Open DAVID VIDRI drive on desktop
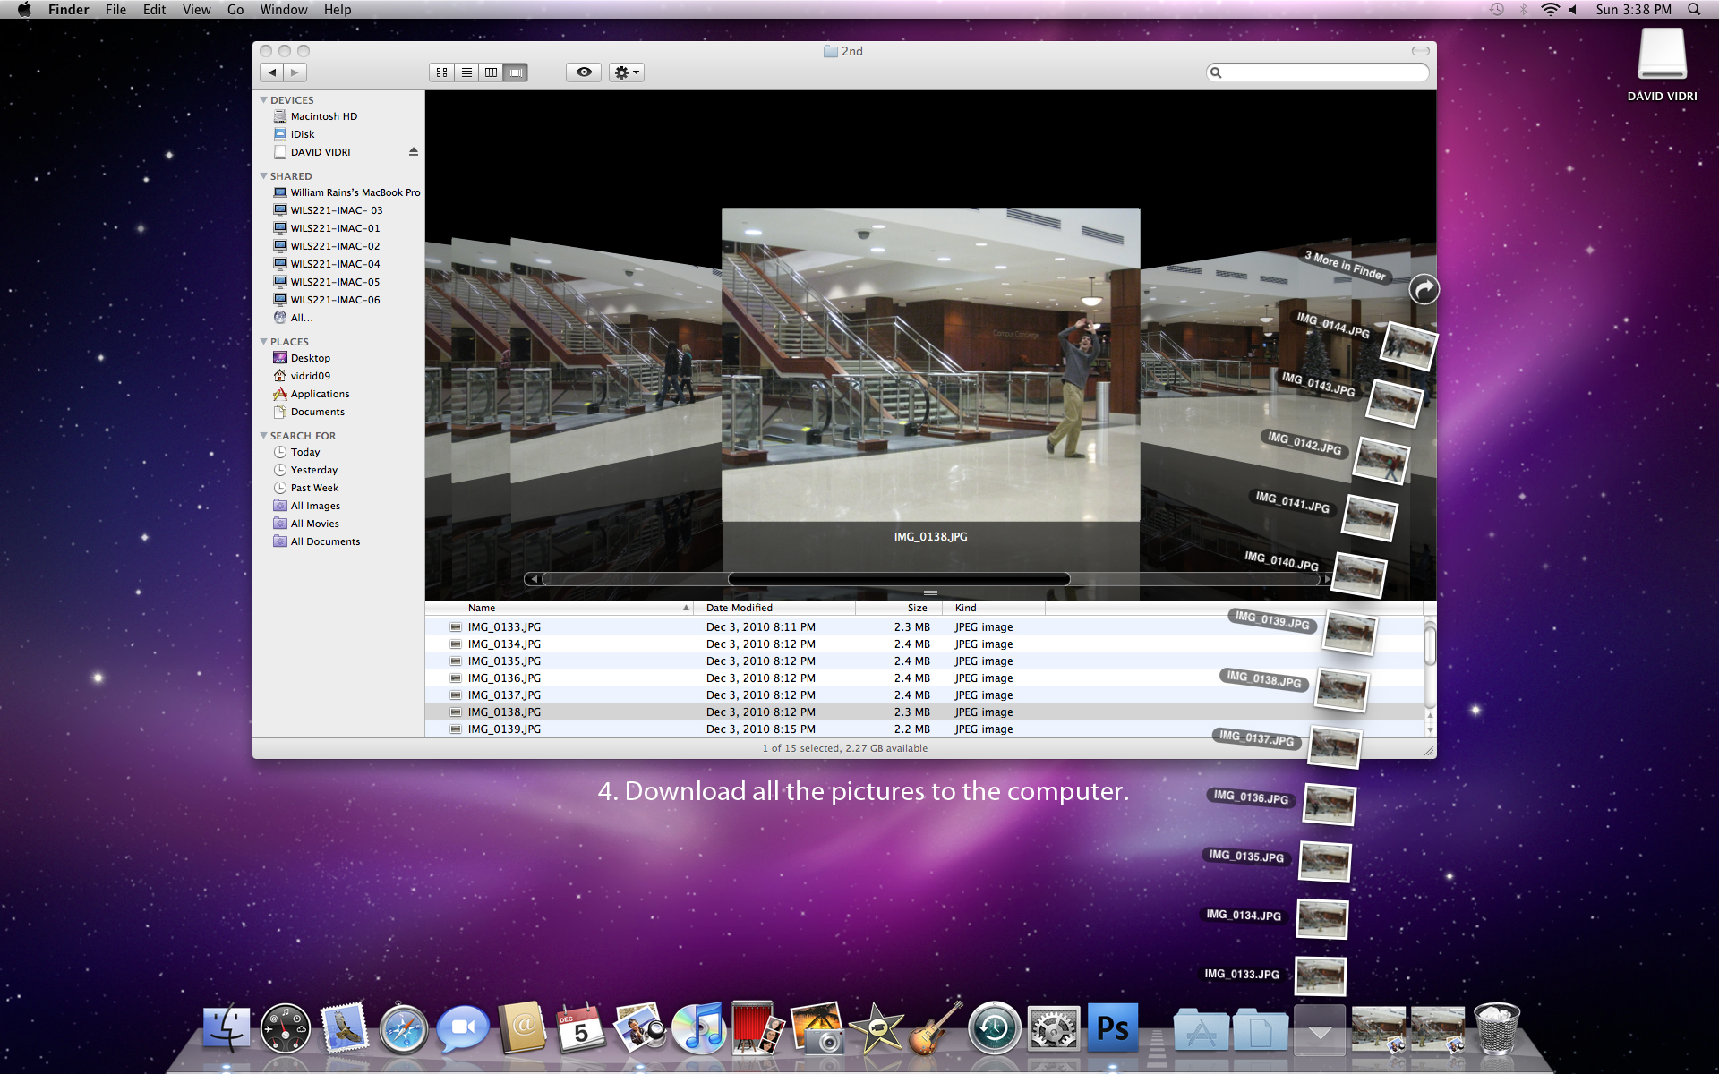1719x1074 pixels. click(1662, 64)
